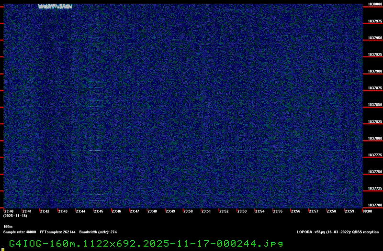Click the 23:40 time axis label
This screenshot has width=383, height=251.
[x=9, y=211]
